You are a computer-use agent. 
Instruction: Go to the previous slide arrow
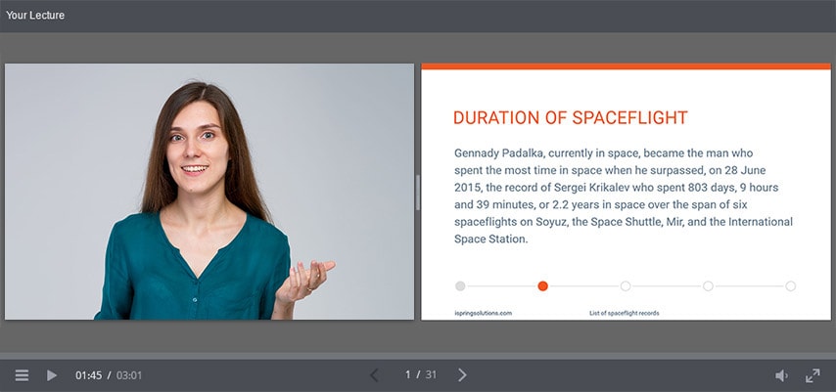[x=374, y=375]
